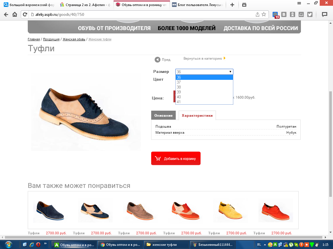
Task: Open the Характеристики tab
Action: (x=197, y=115)
